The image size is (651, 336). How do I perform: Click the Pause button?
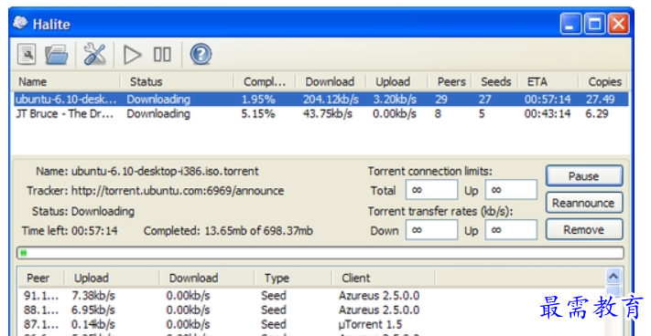click(584, 176)
